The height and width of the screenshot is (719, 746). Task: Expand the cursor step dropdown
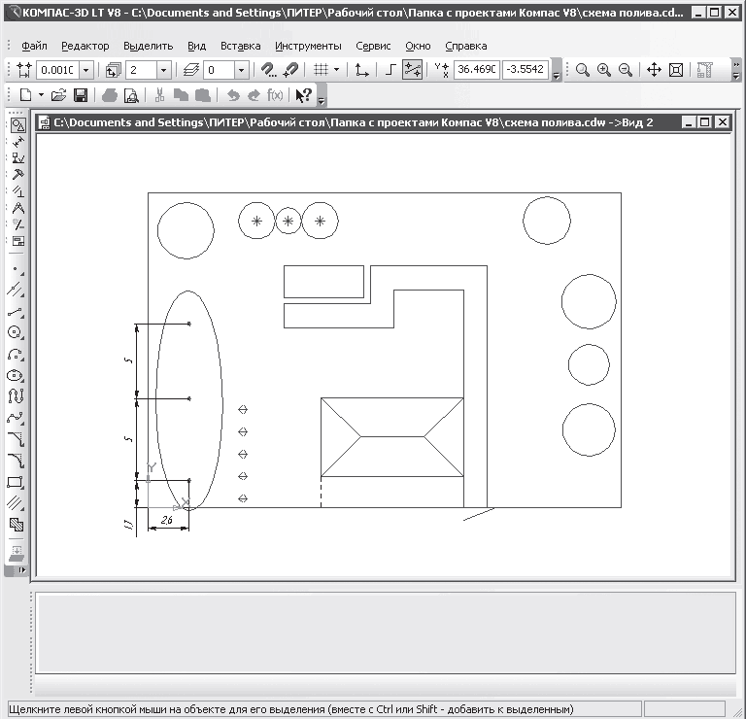[85, 70]
